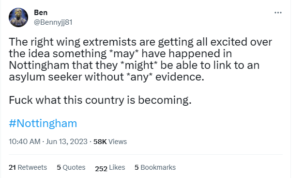Screen dimensions: 304x178
Task: Click Ben's round profile avatar
Action: (18, 17)
